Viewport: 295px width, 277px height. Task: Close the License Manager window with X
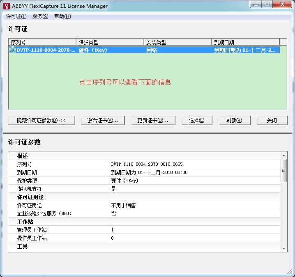pos(282,5)
